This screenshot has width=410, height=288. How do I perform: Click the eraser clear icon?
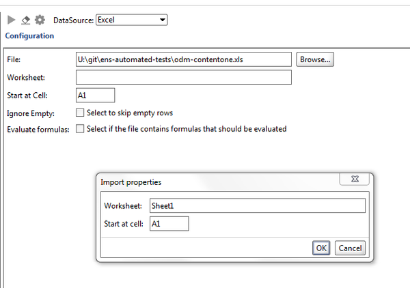[25, 20]
